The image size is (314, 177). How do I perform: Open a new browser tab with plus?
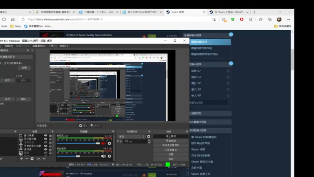(254, 12)
